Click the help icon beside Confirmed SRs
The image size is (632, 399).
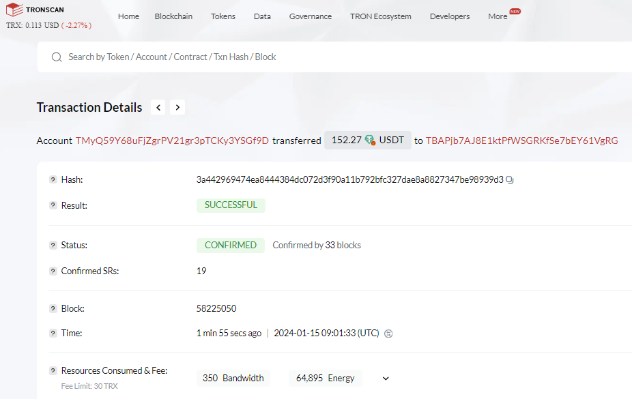click(53, 271)
